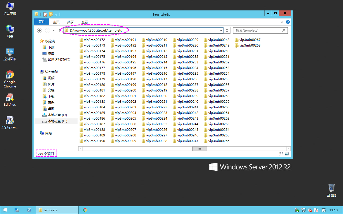Select folder vip3mb00215
This screenshot has width=343, height=214.
click(x=154, y=68)
